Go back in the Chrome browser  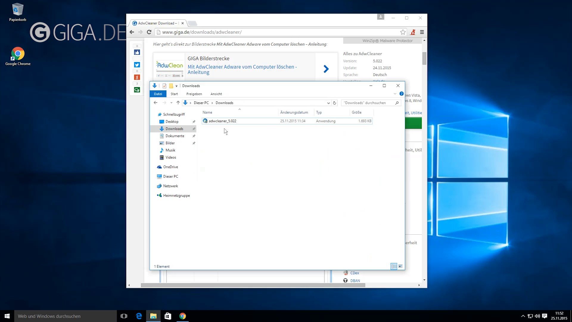[x=132, y=32]
